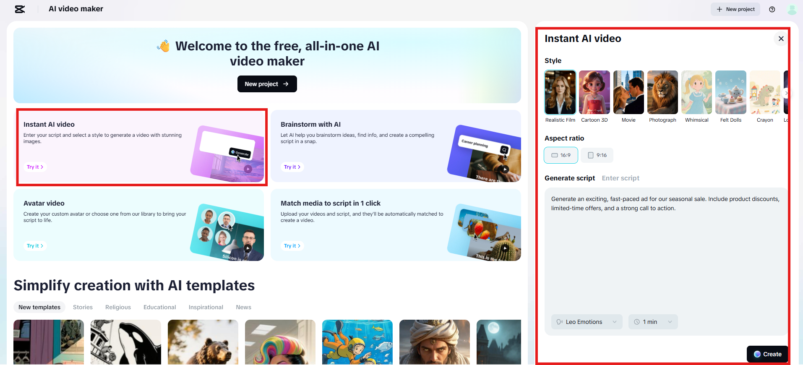803x365 pixels.
Task: Open the turbaned man template thumbnail
Action: click(435, 342)
